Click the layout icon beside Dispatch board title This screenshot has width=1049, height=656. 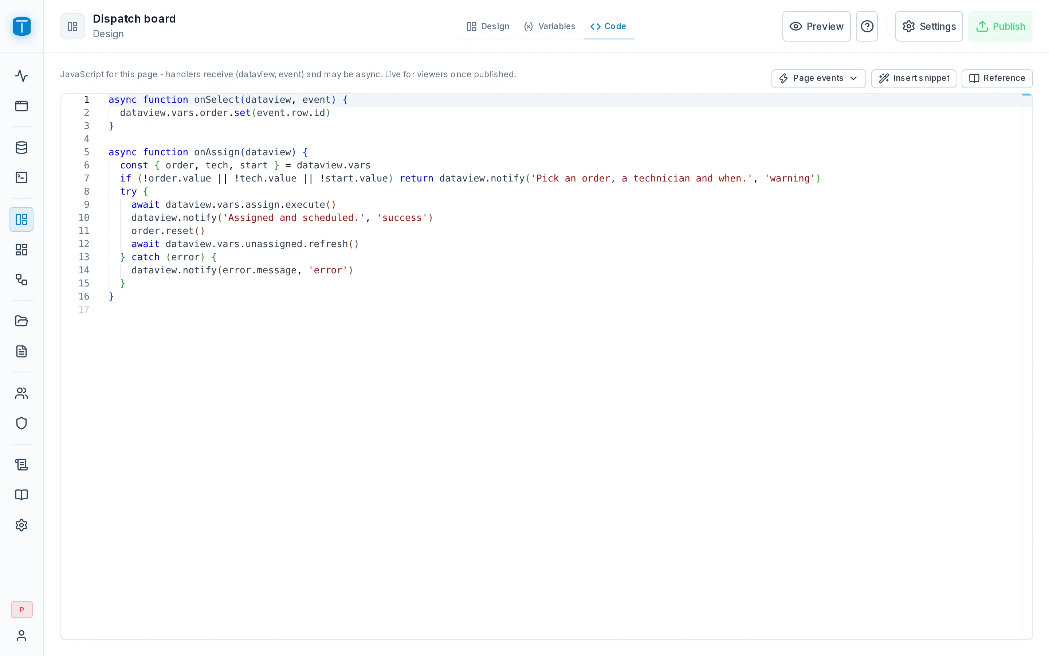(72, 27)
